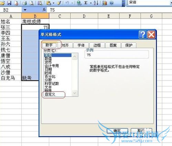Select 数值 in category list
This screenshot has height=146, width=172.
click(58, 59)
